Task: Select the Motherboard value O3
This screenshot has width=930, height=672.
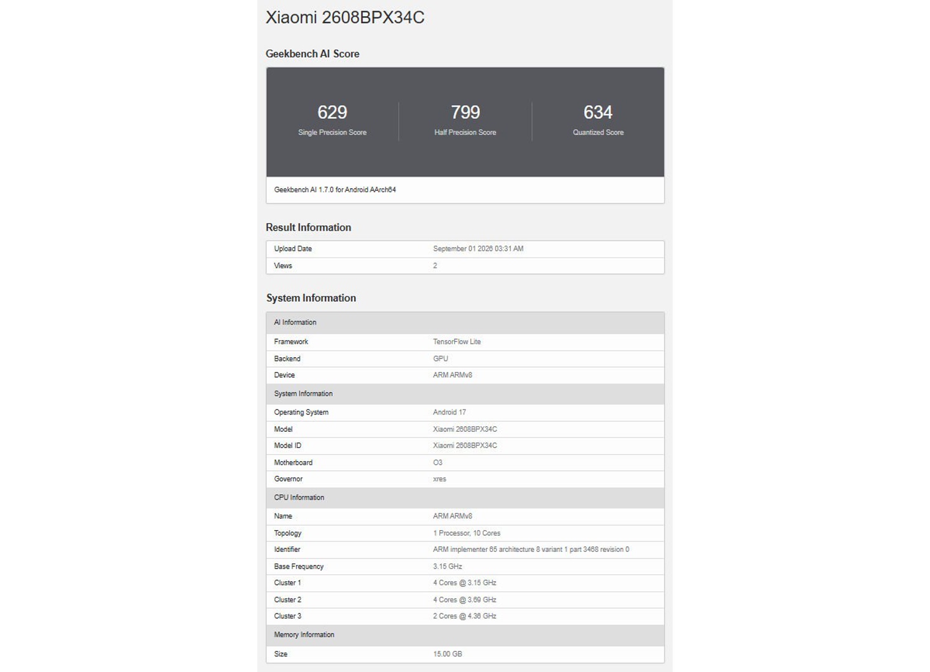Action: pos(438,463)
